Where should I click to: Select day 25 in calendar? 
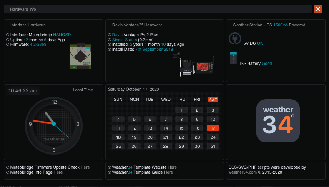[118, 146]
